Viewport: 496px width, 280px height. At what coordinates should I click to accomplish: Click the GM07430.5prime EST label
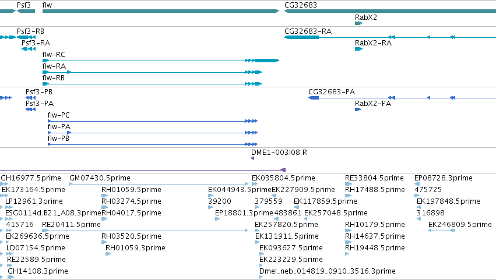click(100, 178)
